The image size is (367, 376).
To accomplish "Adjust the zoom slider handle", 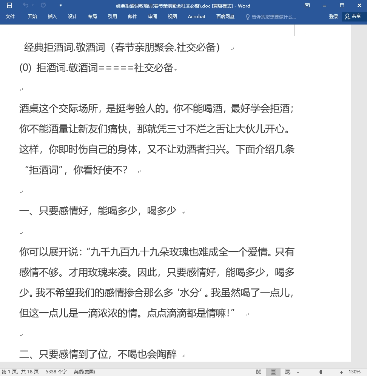I will point(321,372).
